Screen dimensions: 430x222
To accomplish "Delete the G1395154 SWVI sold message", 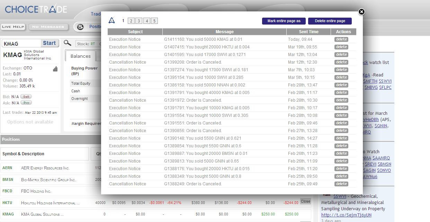I will pyautogui.click(x=341, y=77).
